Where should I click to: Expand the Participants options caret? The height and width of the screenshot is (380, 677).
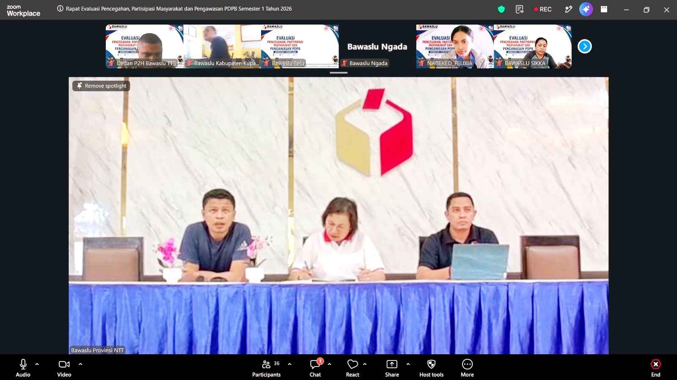pyautogui.click(x=290, y=364)
